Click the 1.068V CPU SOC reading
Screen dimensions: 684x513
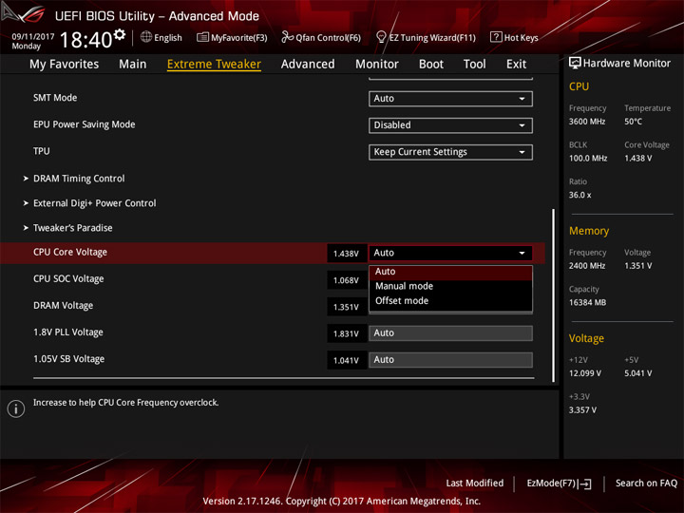click(347, 280)
